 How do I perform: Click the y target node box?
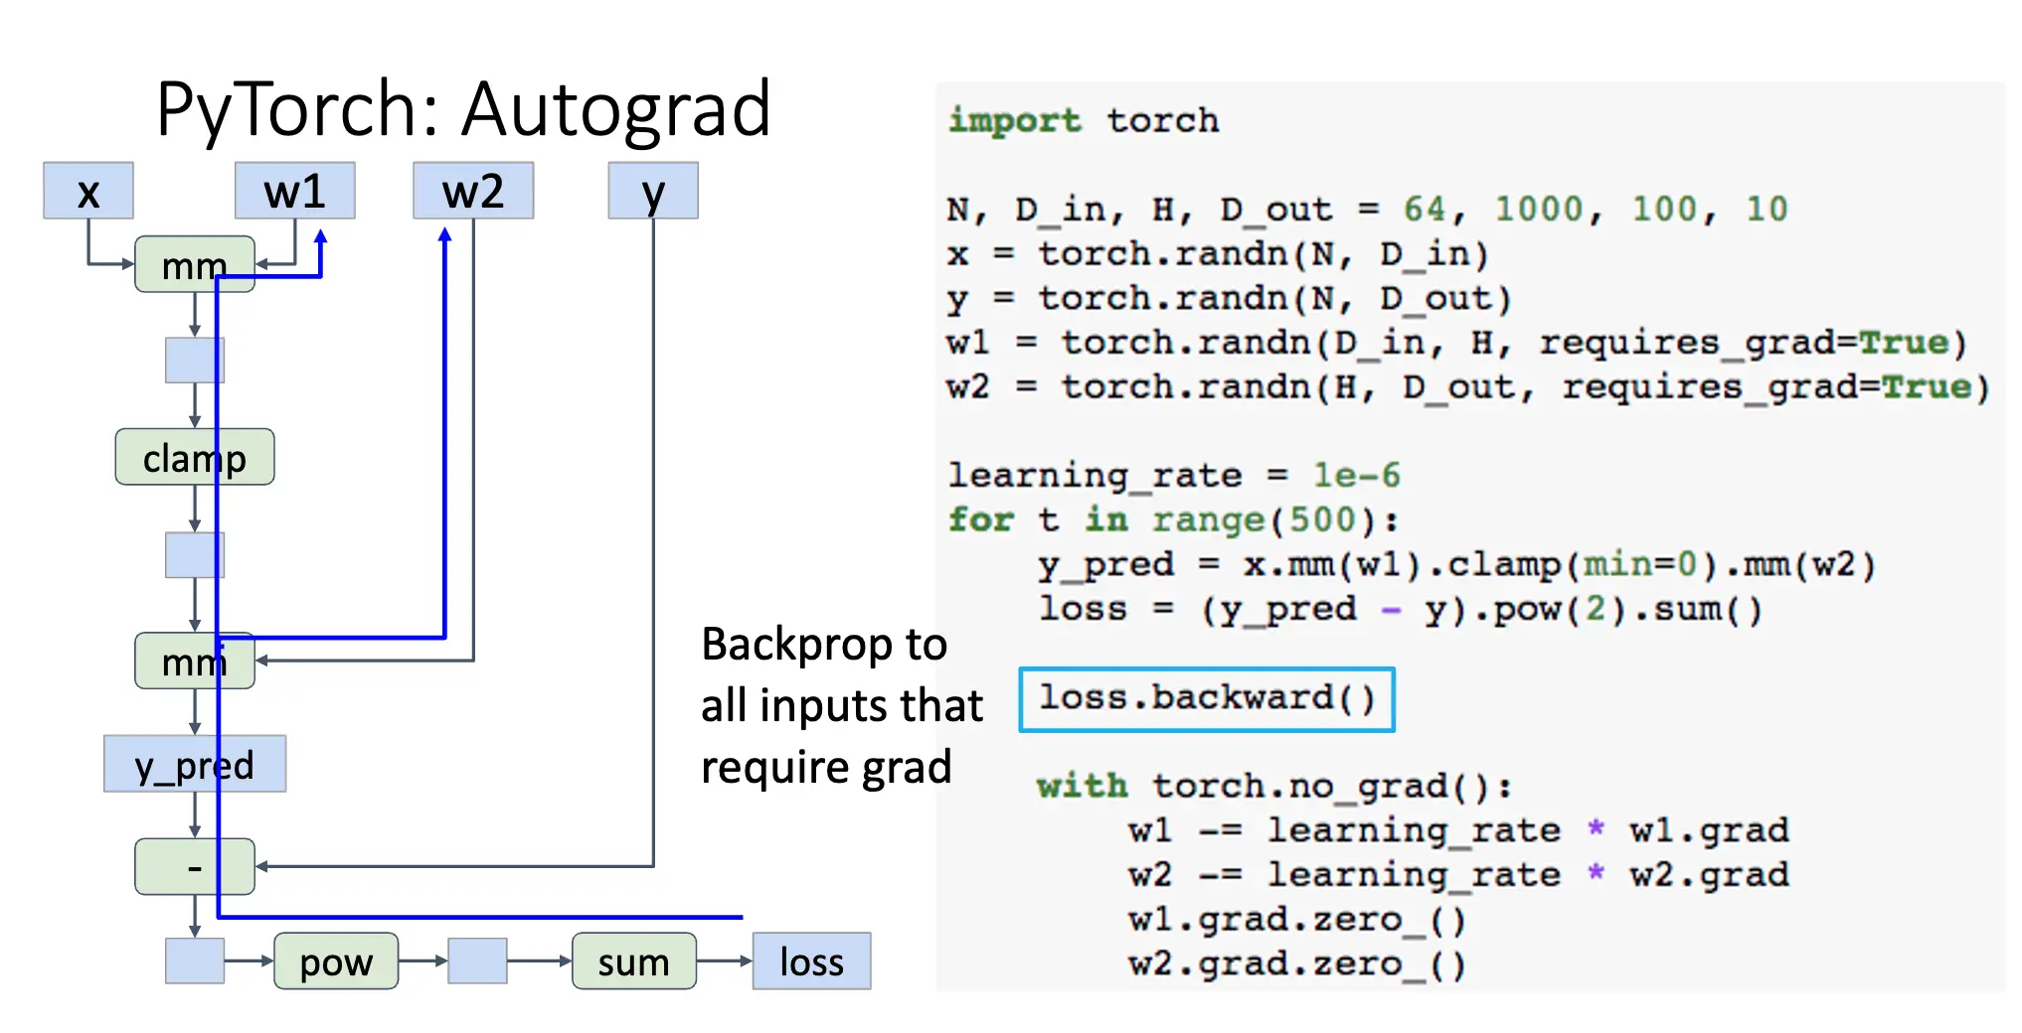652,191
